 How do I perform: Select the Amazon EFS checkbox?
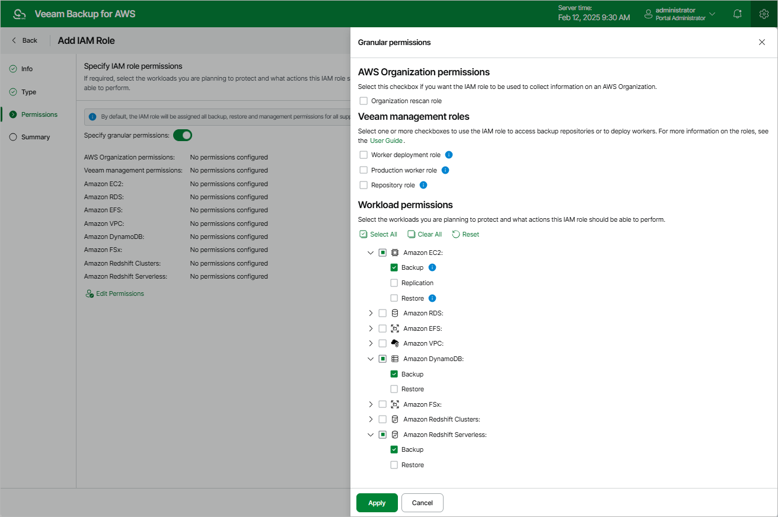click(382, 328)
